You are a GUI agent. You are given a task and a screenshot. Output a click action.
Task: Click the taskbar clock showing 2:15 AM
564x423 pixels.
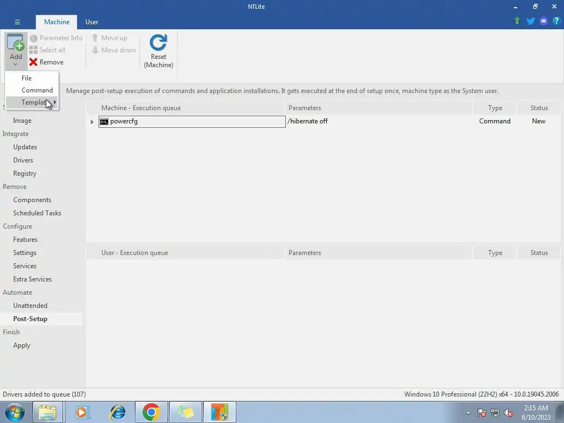pos(536,413)
